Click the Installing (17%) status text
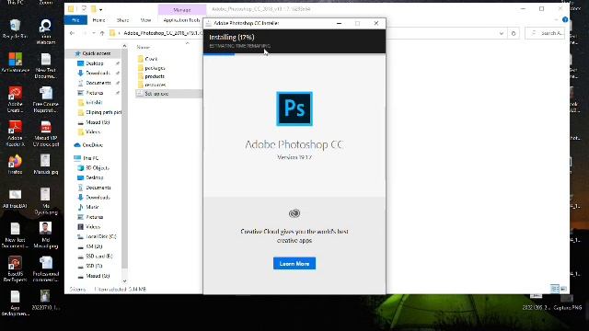Viewport: 589px width, 331px height. click(232, 37)
